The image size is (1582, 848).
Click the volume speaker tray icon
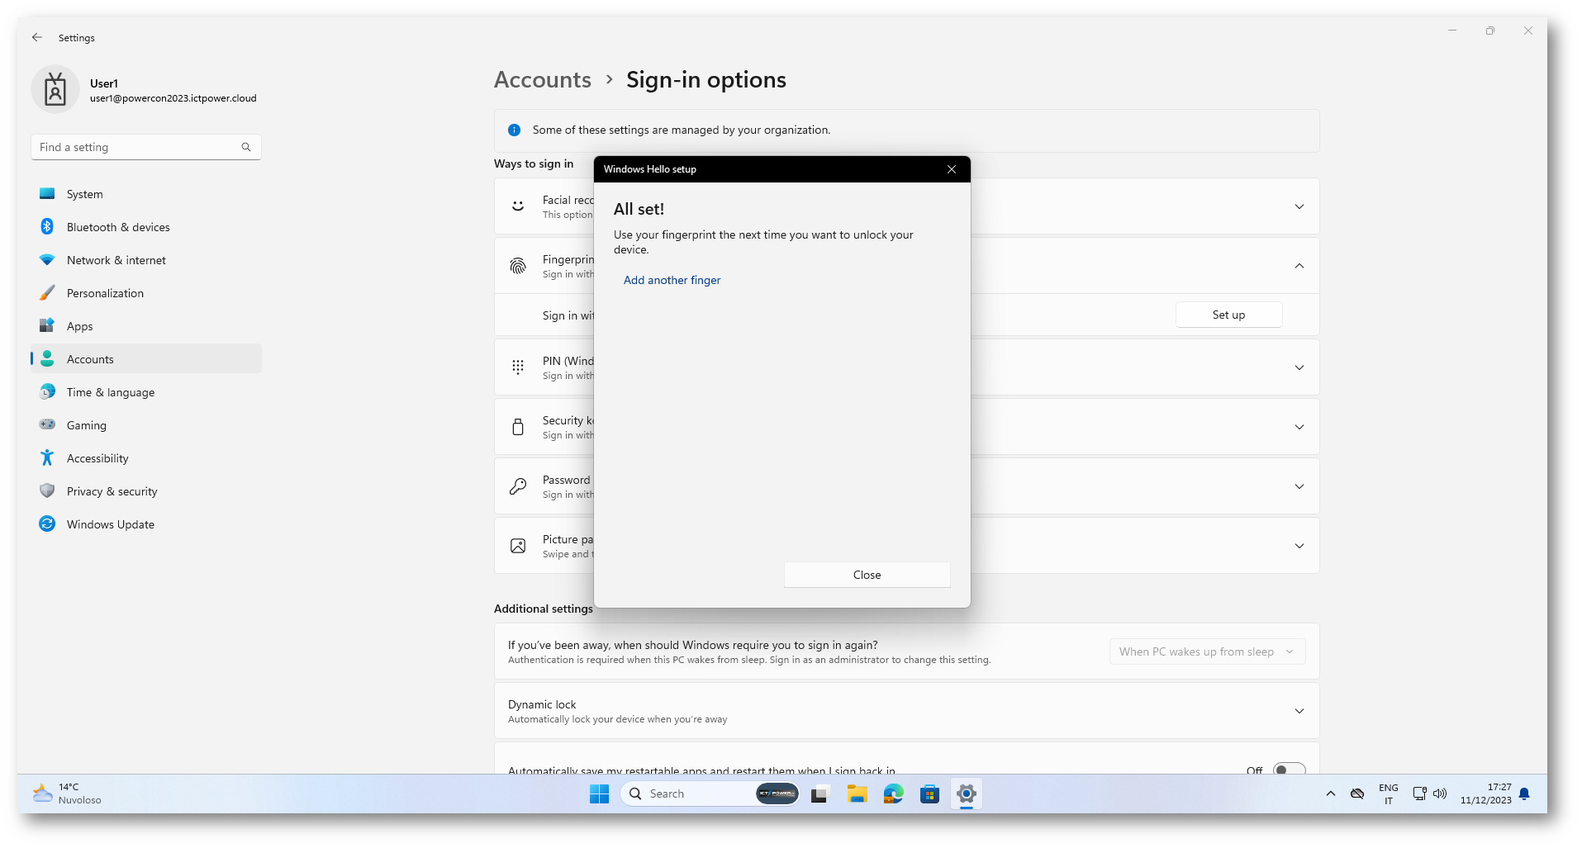(x=1440, y=794)
